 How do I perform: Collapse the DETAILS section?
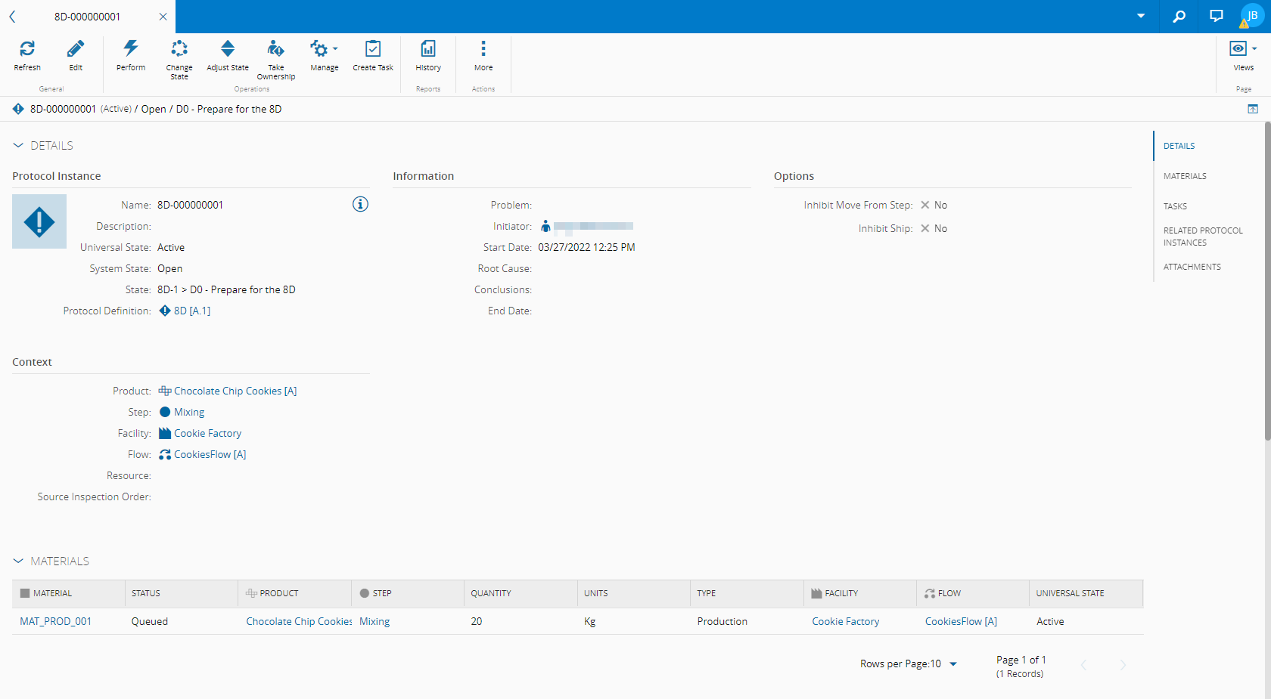[x=18, y=145]
